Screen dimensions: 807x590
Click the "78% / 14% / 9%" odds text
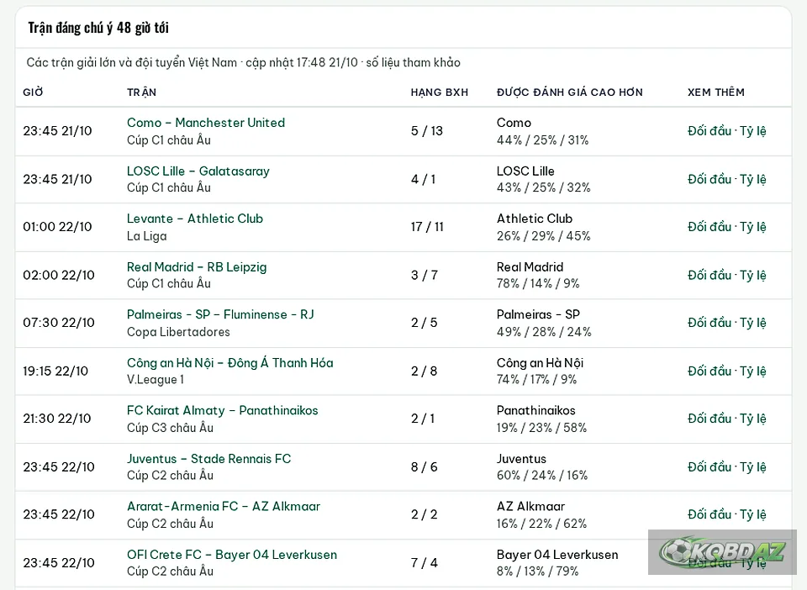[538, 283]
